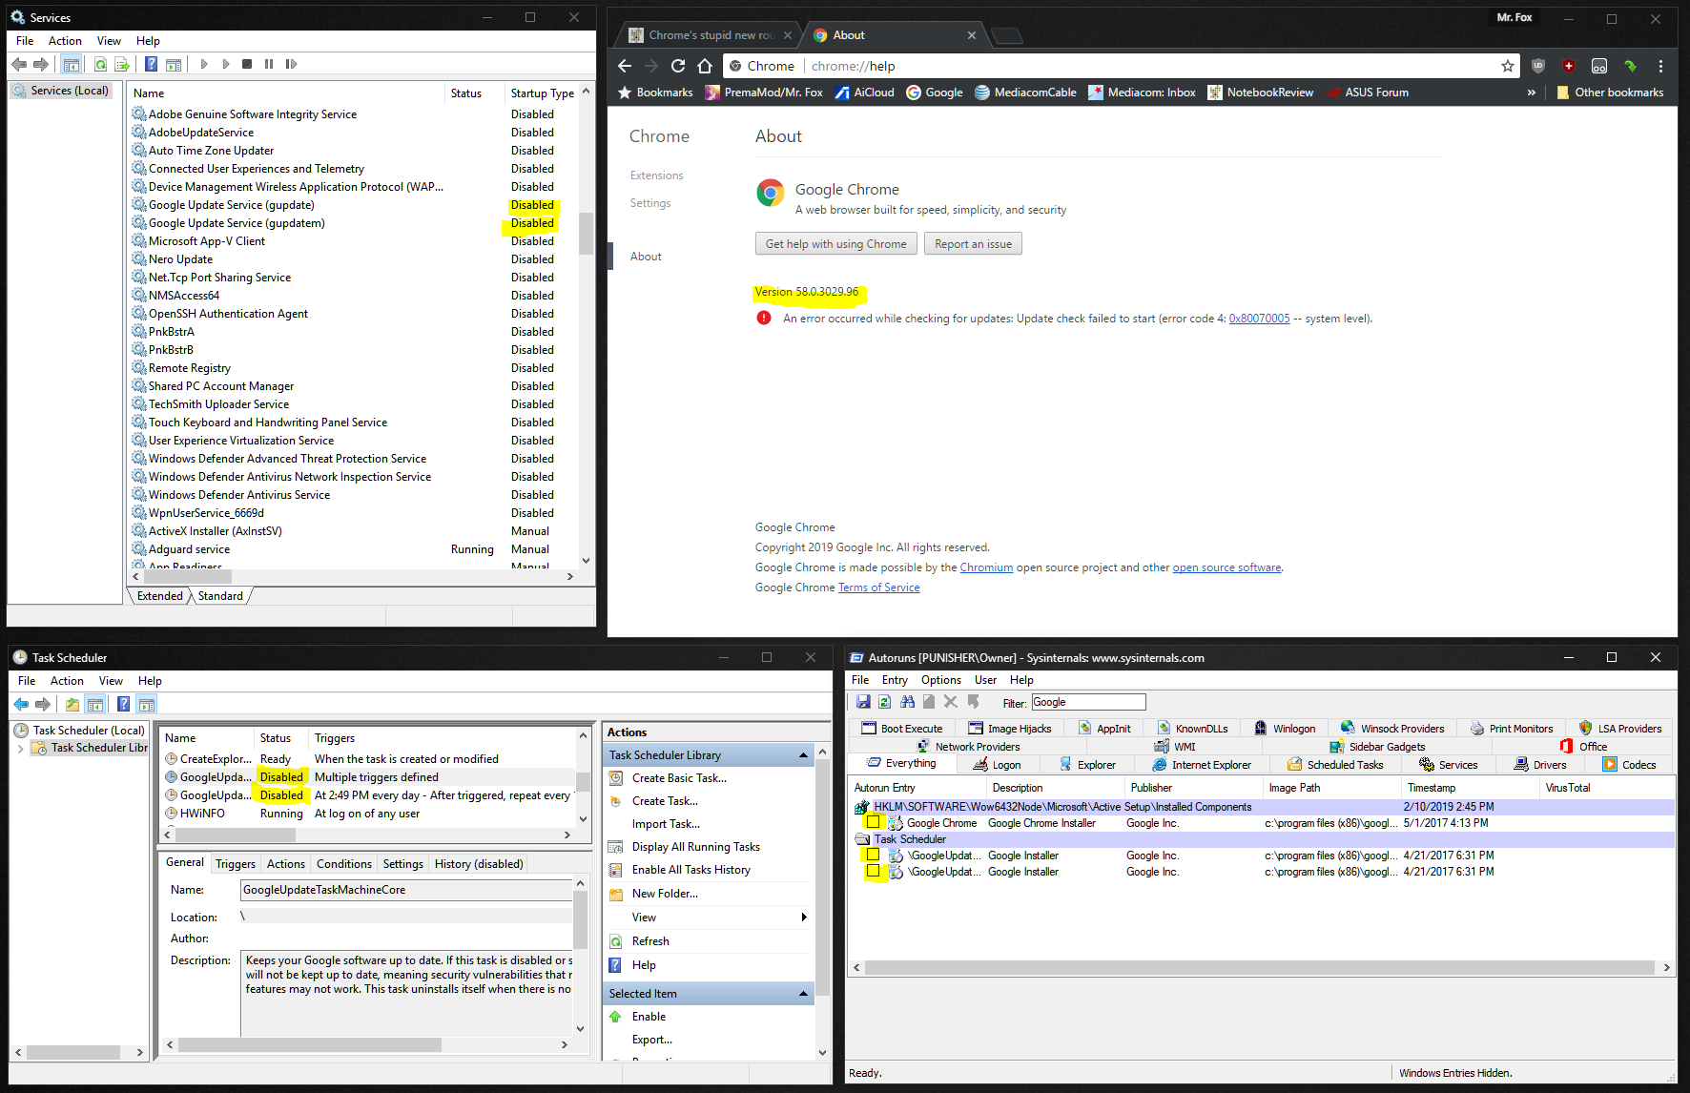The height and width of the screenshot is (1093, 1690).
Task: Click Stop Service button in Services toolbar
Action: [247, 64]
